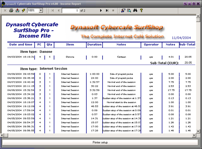This screenshot has height=149, width=202.
Task: Click the vertical scrollbar down arrow
Action: coord(198,131)
